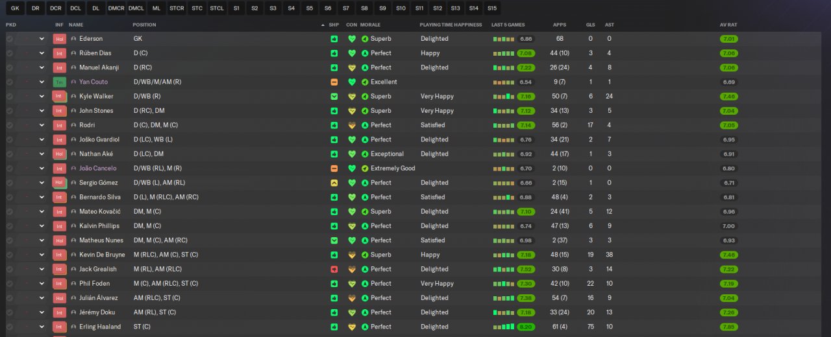
Task: Click Ederson's green sharpness icon
Action: coord(334,39)
